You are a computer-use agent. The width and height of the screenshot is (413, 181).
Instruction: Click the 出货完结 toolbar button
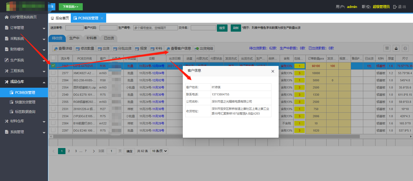click(x=204, y=49)
